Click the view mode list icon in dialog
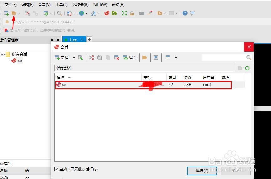The height and width of the screenshot is (179, 271). click(168, 57)
